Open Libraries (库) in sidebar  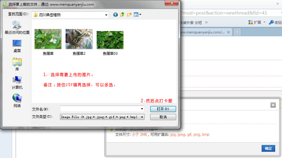(x=17, y=64)
